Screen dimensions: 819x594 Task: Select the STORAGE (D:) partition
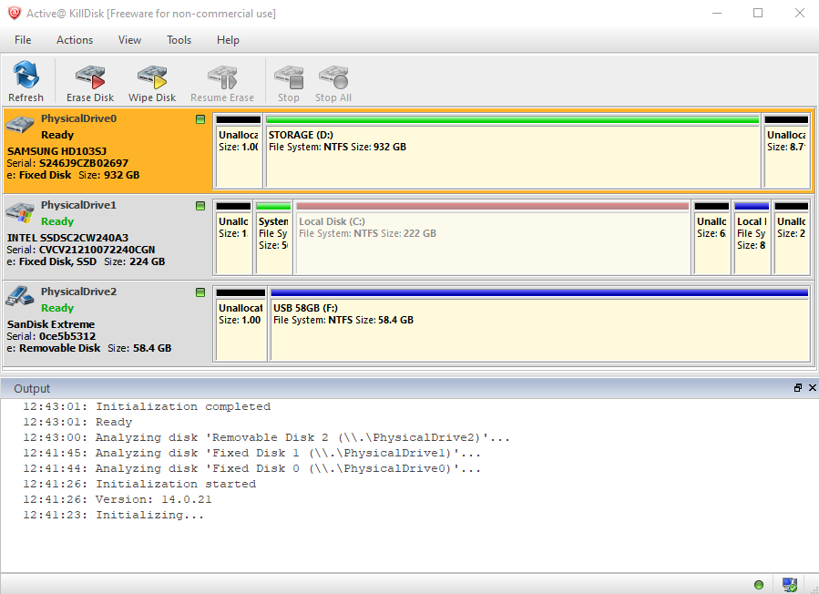[512, 151]
